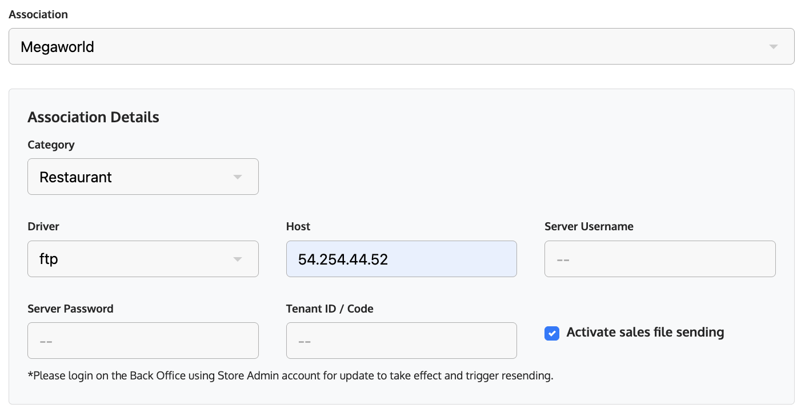This screenshot has height=416, width=809.
Task: Click the Host field label
Action: 298,226
